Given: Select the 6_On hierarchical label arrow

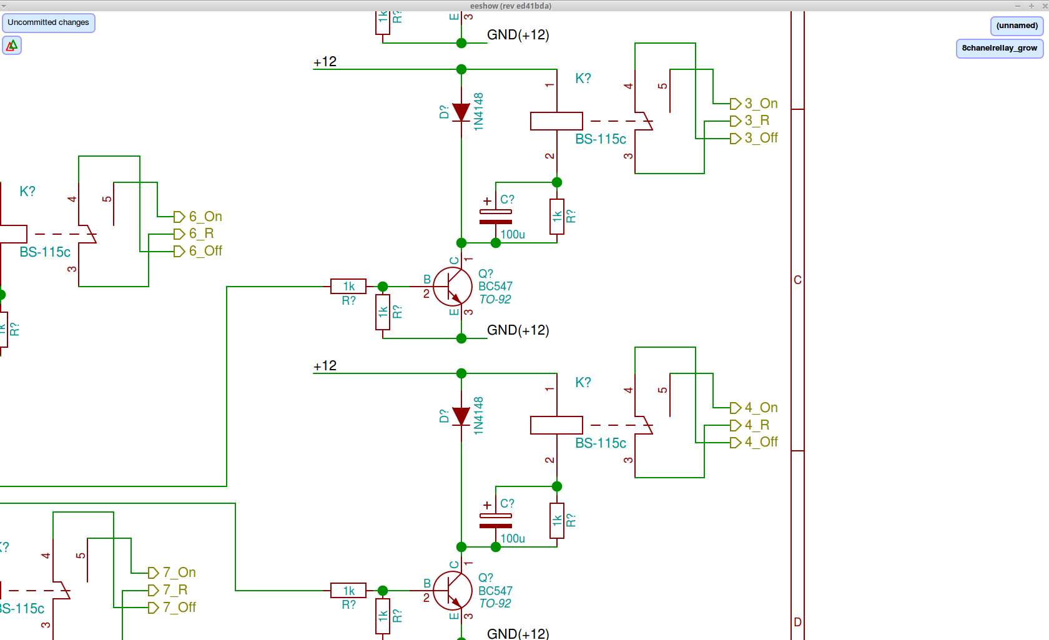Looking at the screenshot, I should point(179,217).
